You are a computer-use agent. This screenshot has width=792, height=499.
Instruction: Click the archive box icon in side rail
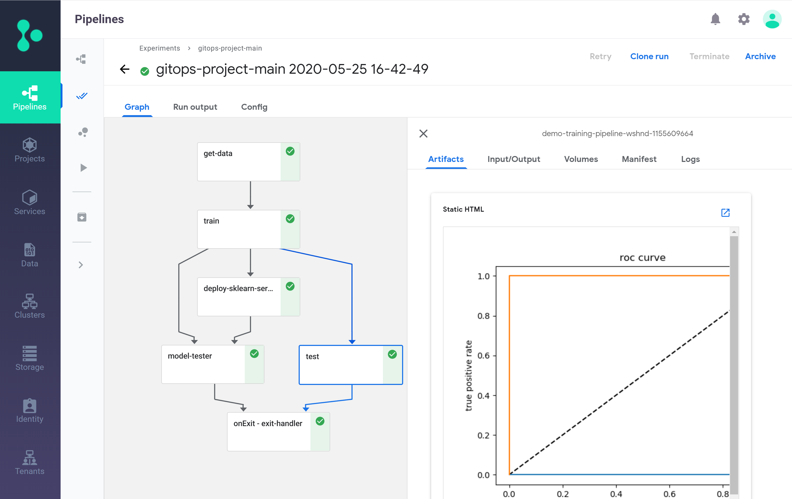click(82, 217)
